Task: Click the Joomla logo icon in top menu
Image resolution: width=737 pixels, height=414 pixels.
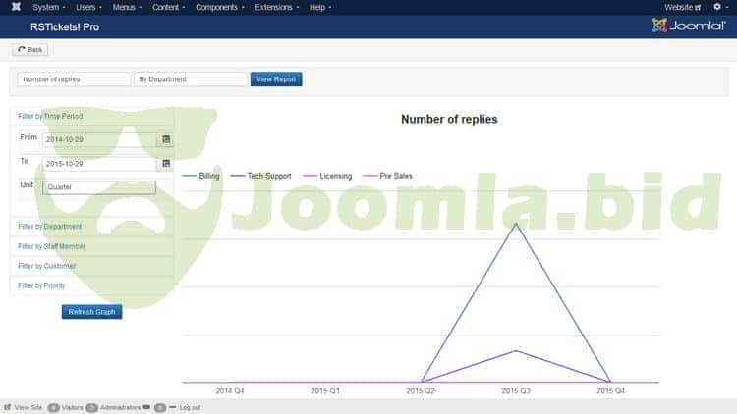Action: coord(16,7)
